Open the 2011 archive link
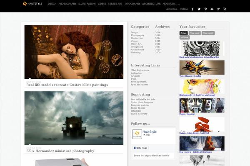The height and width of the screenshot is (166, 250). click(158, 47)
